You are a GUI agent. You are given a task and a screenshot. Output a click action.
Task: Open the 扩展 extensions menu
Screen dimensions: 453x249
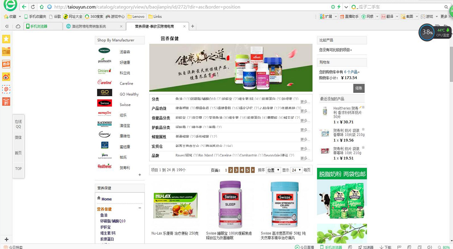point(329,17)
